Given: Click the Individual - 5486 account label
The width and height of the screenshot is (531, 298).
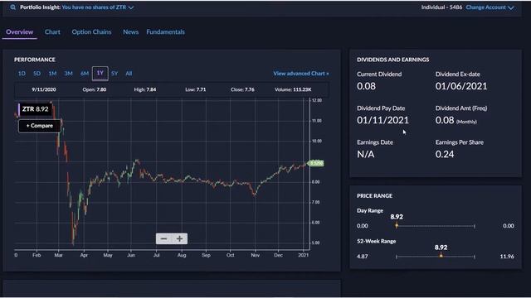Looking at the screenshot, I should [x=441, y=7].
